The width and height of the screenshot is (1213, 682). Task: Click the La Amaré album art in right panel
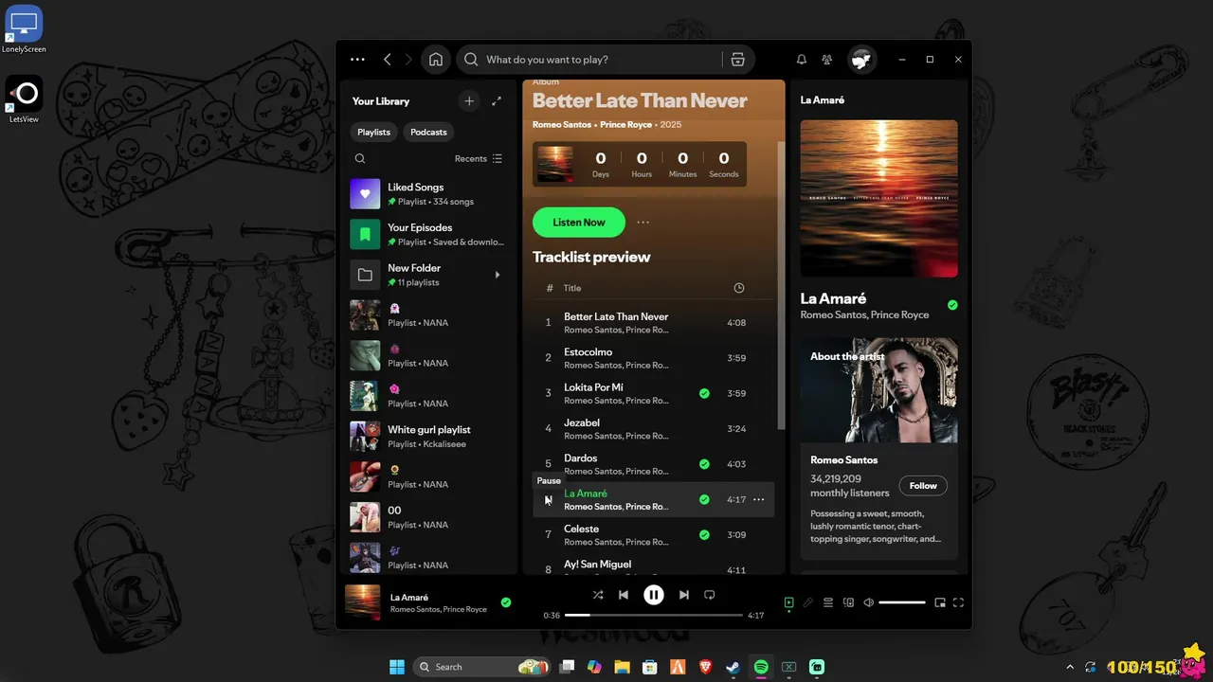pyautogui.click(x=878, y=198)
